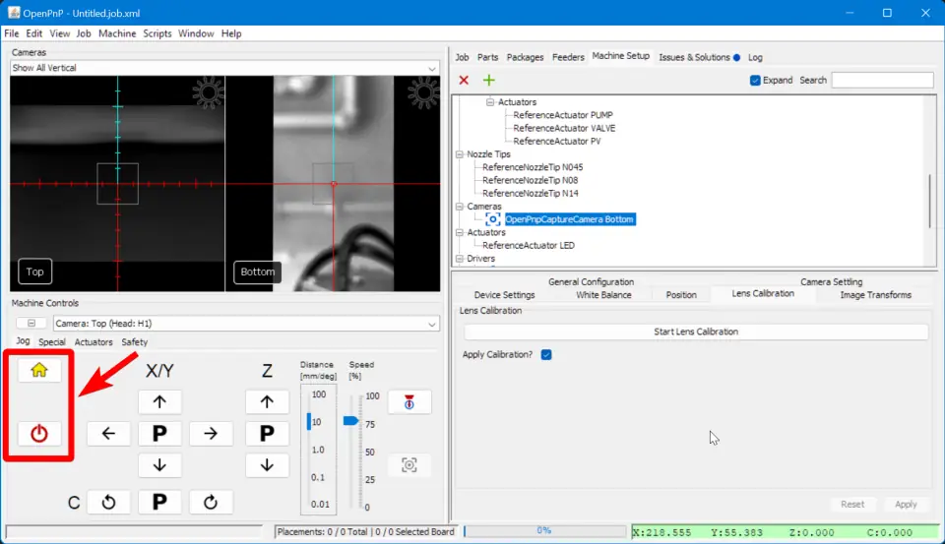Click the green plus add icon

[488, 80]
